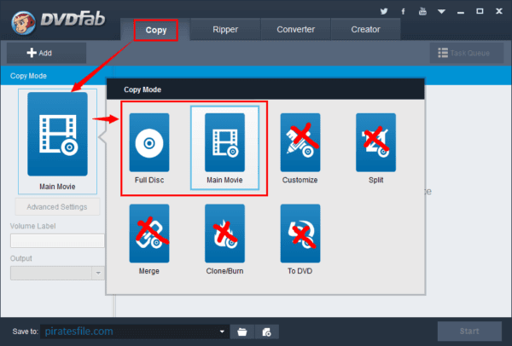The image size is (512, 346).
Task: Choose the To DVD copy mode
Action: 300,239
